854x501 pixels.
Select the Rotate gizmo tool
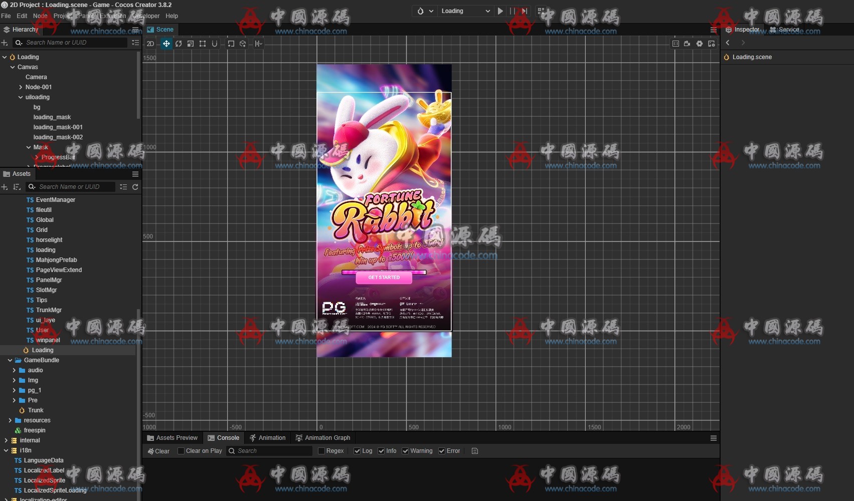point(179,44)
